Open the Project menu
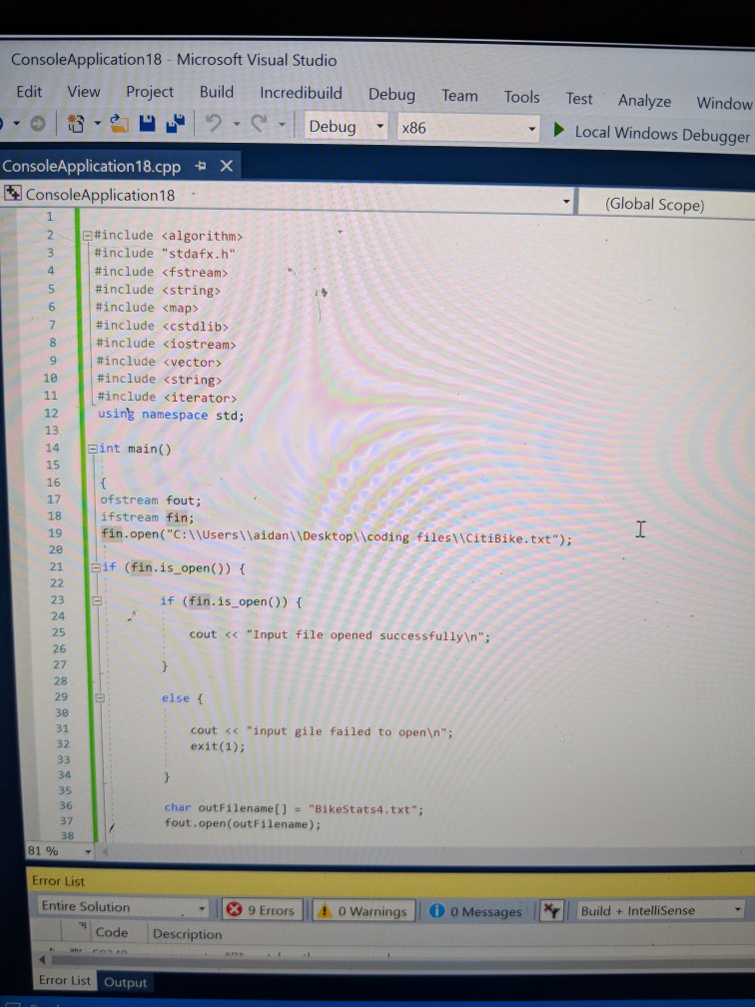The height and width of the screenshot is (1007, 755). pyautogui.click(x=150, y=92)
